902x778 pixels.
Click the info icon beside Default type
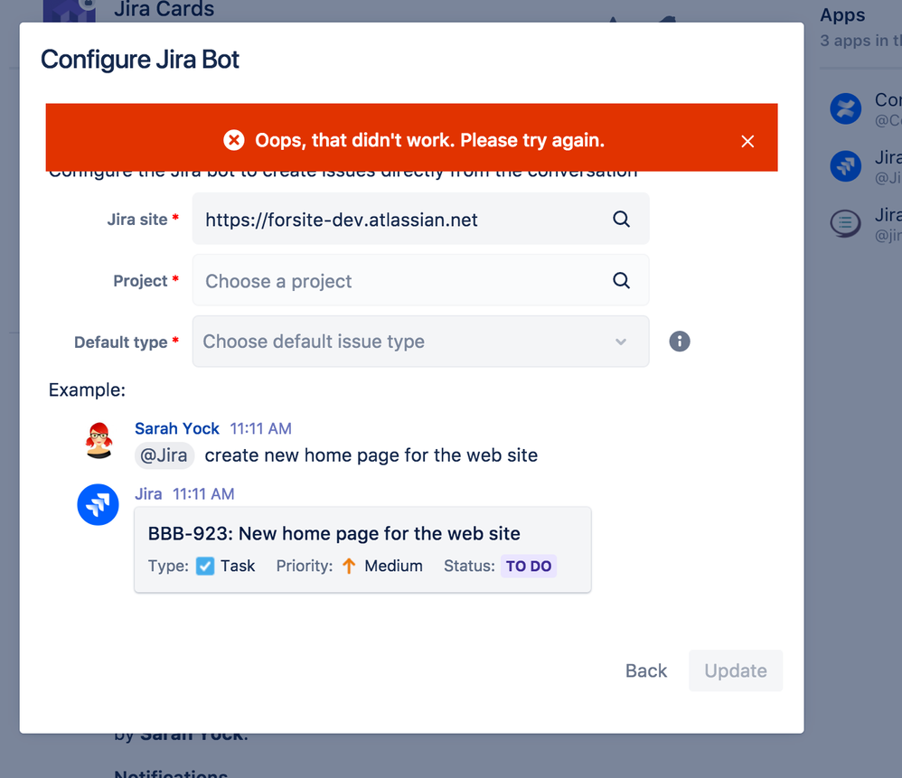[679, 342]
